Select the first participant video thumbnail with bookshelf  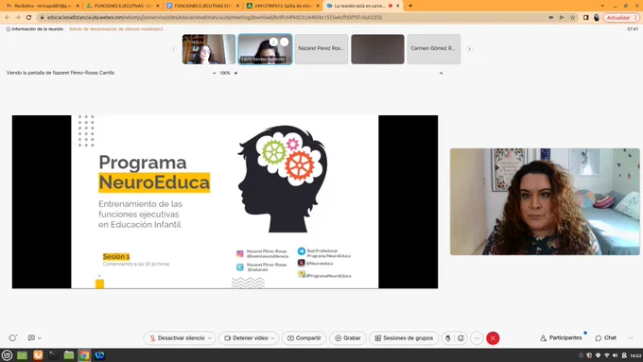tap(209, 49)
